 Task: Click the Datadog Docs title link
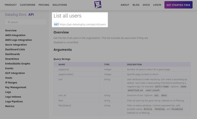pyautogui.click(x=16, y=14)
